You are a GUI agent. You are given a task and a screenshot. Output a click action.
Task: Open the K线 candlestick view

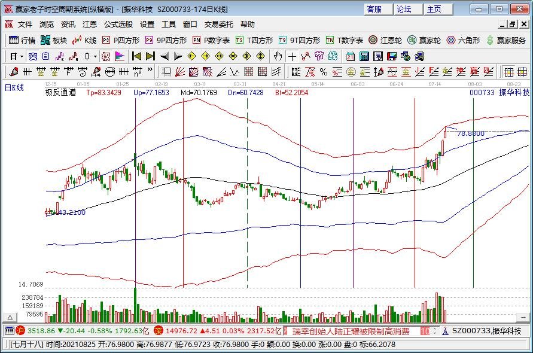pos(84,41)
